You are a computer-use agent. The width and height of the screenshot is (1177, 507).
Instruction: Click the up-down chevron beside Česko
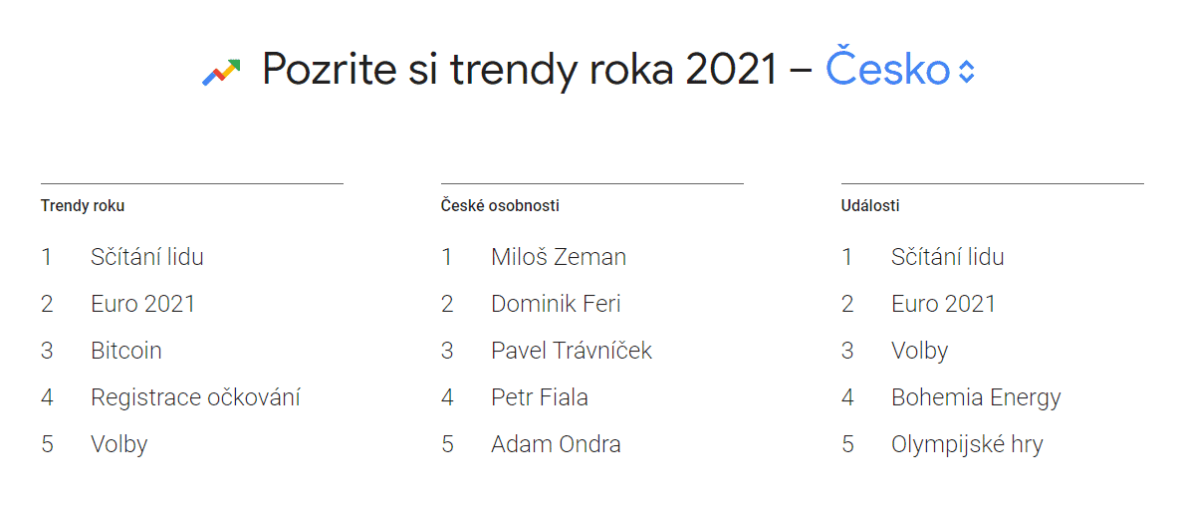(x=966, y=72)
